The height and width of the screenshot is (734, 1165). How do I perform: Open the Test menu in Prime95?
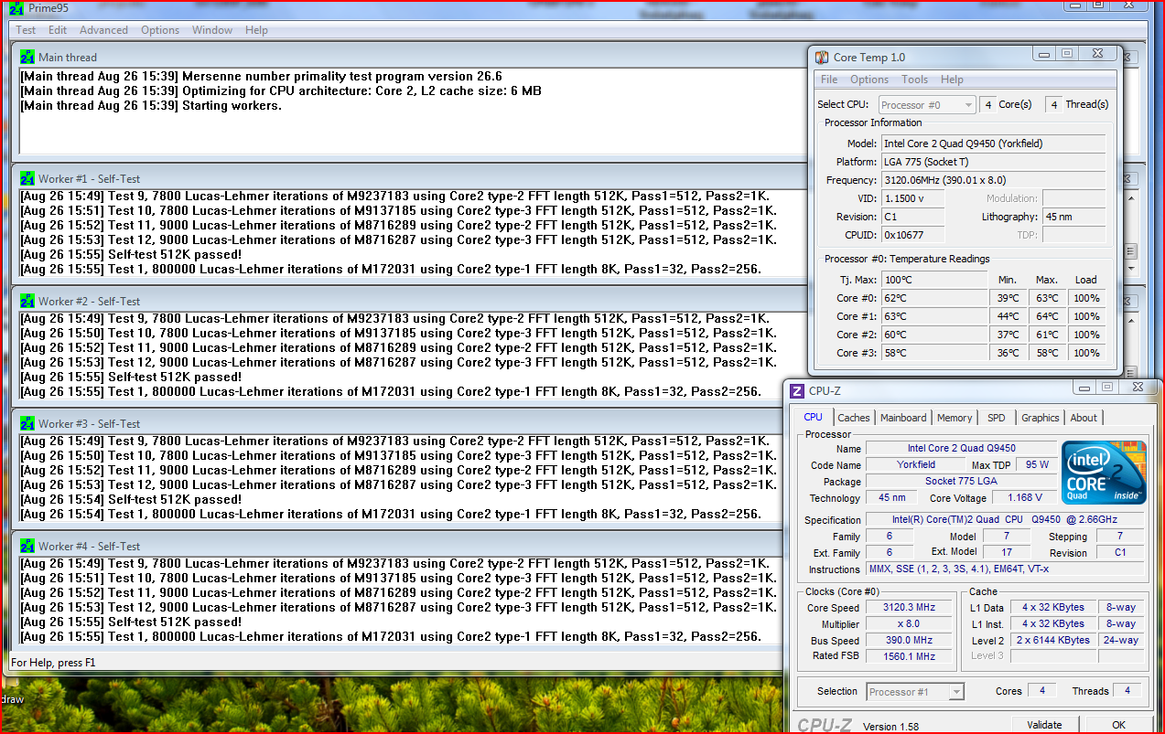(27, 30)
